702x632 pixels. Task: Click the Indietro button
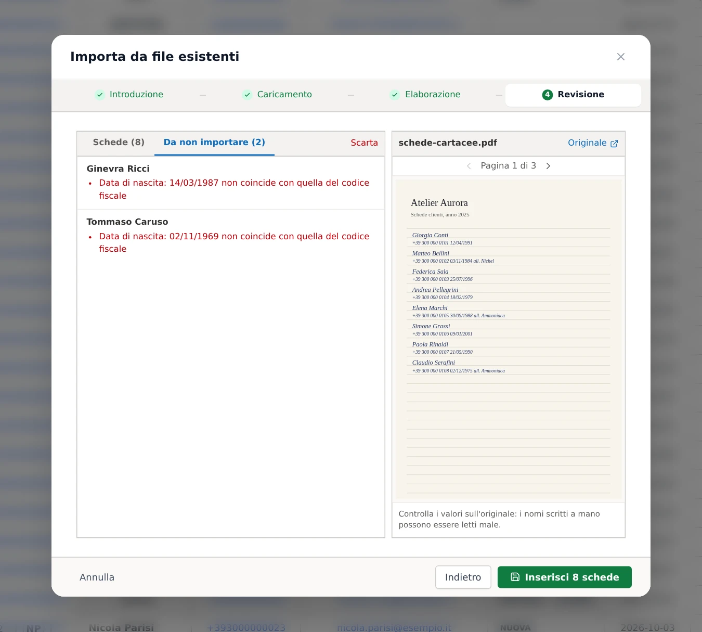point(463,577)
